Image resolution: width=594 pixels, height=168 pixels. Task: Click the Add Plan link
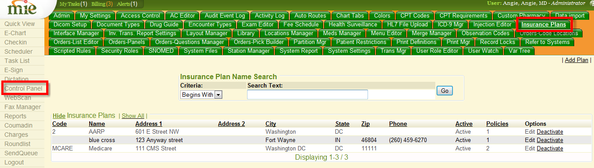click(x=576, y=60)
